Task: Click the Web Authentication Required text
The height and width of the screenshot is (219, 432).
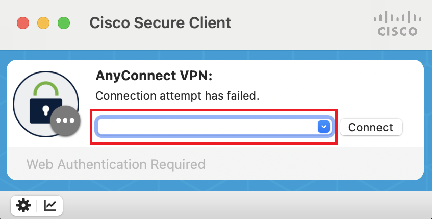Action: click(x=116, y=164)
